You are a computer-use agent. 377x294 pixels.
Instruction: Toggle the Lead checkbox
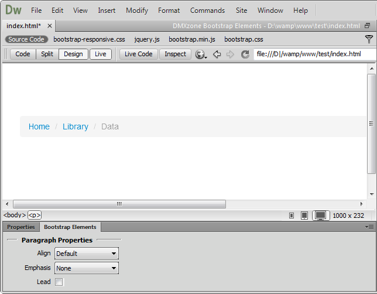pyautogui.click(x=59, y=282)
